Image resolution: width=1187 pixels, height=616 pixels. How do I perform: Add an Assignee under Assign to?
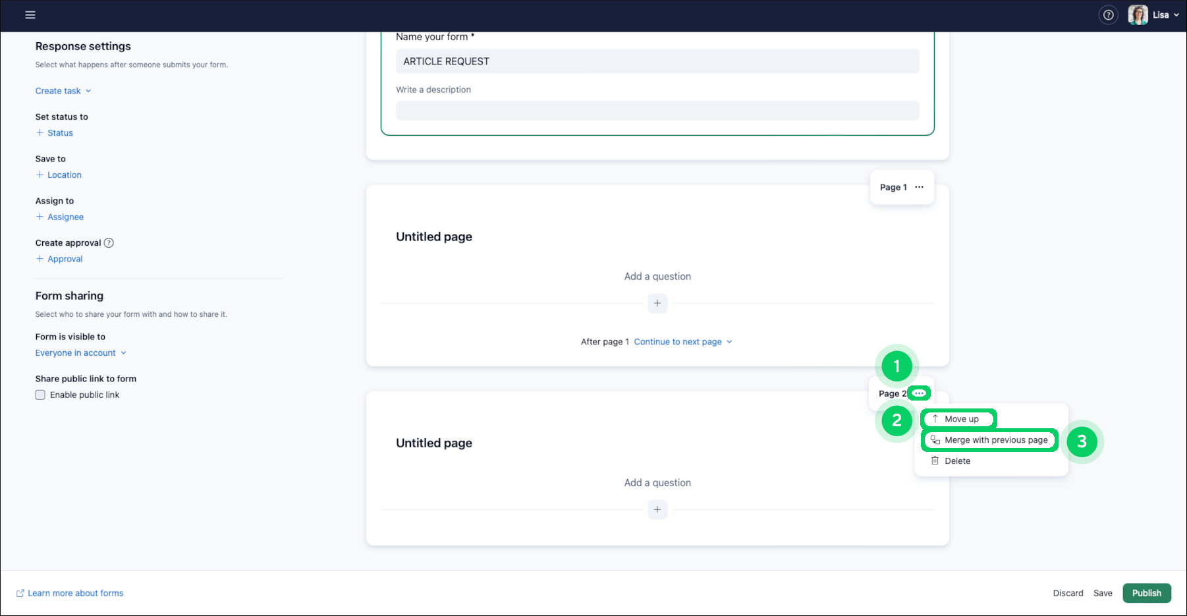[65, 217]
